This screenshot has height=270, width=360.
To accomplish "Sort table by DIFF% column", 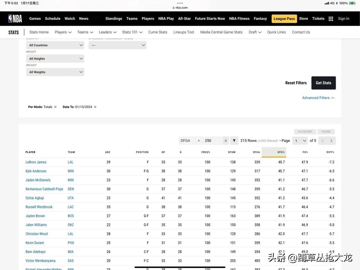I will click(x=330, y=152).
